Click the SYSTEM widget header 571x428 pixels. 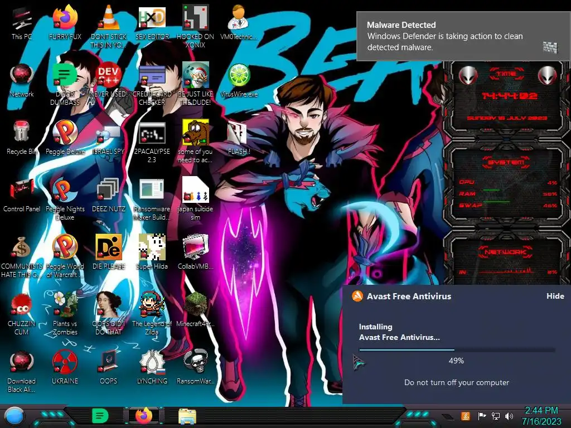[506, 162]
